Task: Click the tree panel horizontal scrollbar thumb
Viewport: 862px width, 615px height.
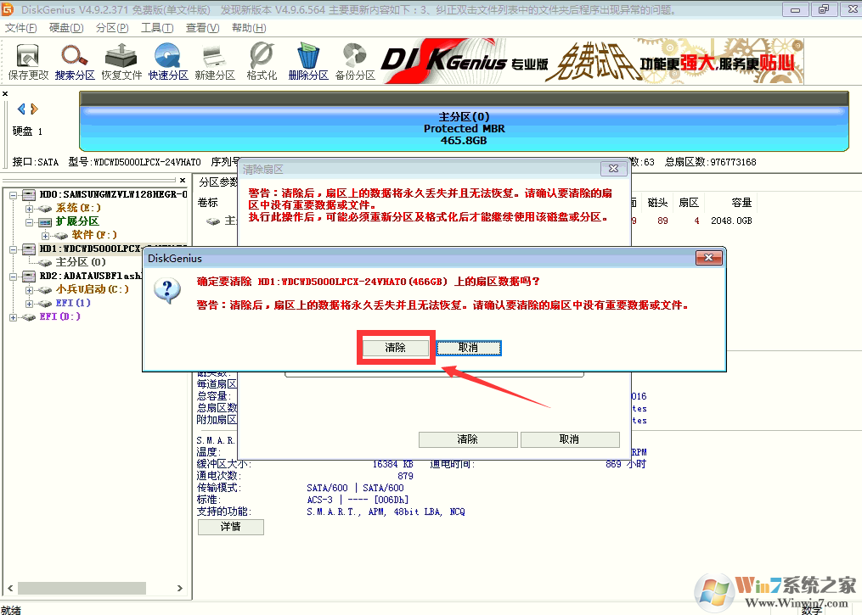Action: point(82,588)
